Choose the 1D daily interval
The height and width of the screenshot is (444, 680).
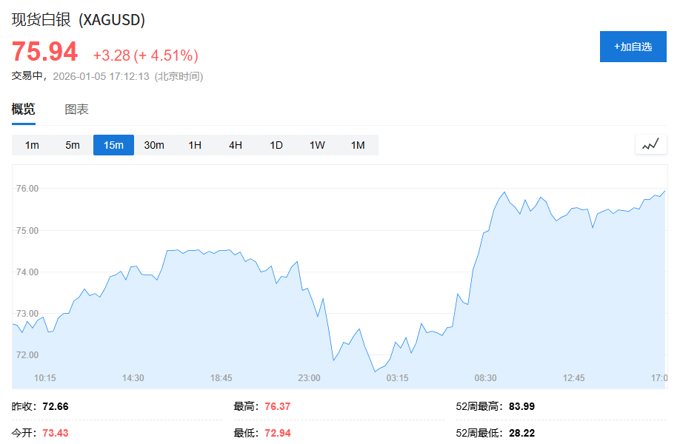(276, 145)
